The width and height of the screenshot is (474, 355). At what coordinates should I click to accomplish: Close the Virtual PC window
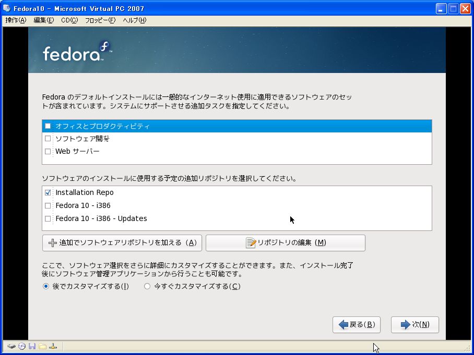click(465, 8)
